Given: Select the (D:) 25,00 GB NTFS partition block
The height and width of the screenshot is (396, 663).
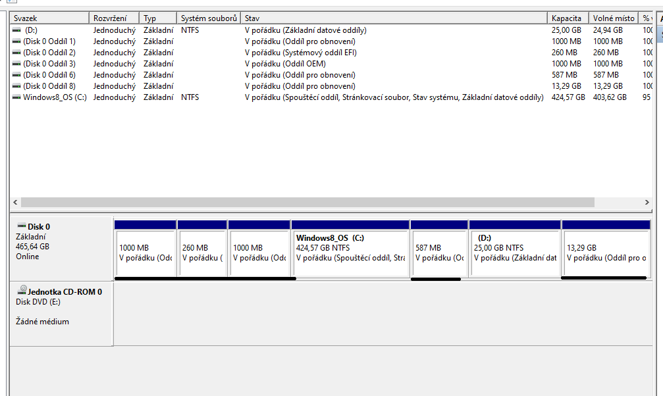Looking at the screenshot, I should [514, 253].
